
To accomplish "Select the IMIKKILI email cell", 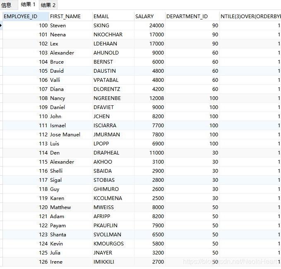I will tap(113, 262).
